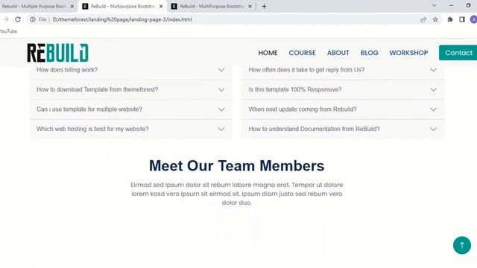Image resolution: width=477 pixels, height=268 pixels.
Task: Click the forward navigation arrow
Action: click(x=6, y=19)
